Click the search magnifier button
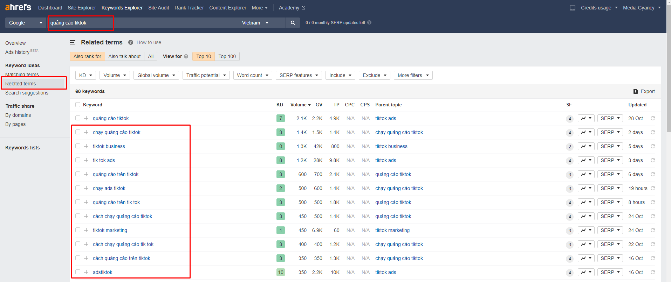The width and height of the screenshot is (671, 282). pos(293,23)
